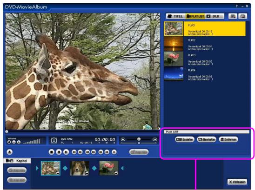This screenshot has height=190, width=255.
Task: Click the eject disc icon
Action: 10,152
